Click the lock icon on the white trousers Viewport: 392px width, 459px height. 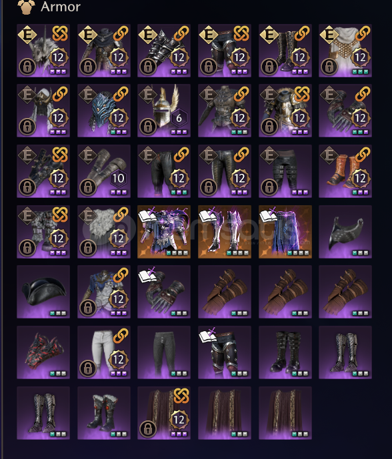pos(88,368)
